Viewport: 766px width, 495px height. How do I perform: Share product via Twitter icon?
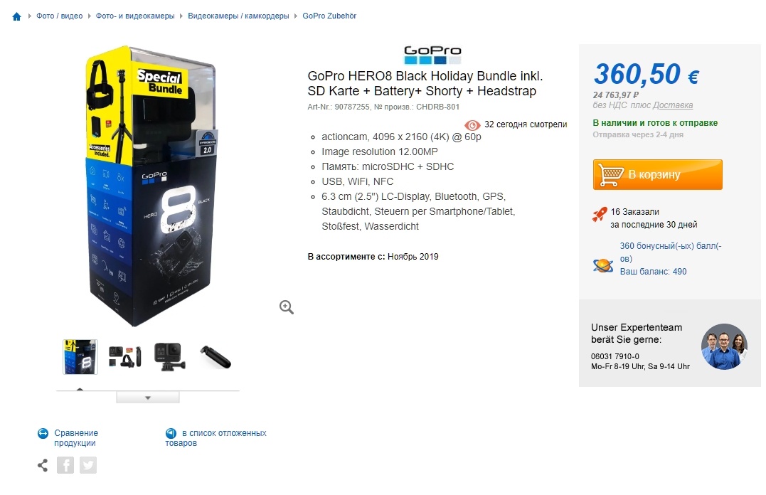tap(88, 465)
